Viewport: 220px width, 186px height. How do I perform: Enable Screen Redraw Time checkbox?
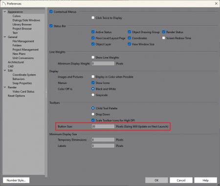pyautogui.click(x=164, y=38)
